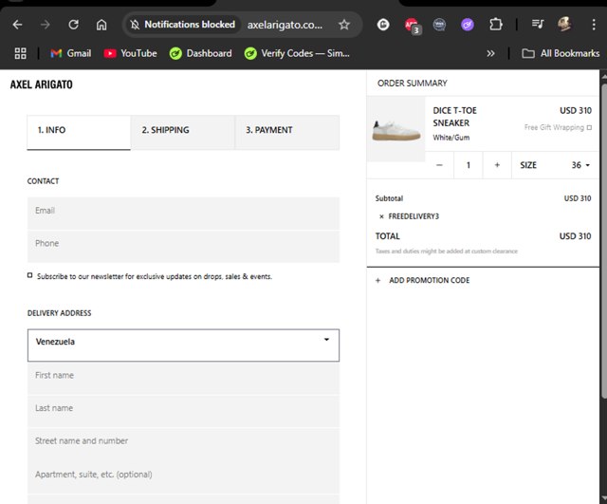Expand ADD PROMOTION CODE
The width and height of the screenshot is (607, 504).
point(422,280)
